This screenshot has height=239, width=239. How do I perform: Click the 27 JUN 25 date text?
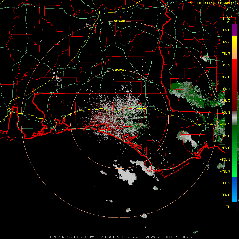click(168, 237)
